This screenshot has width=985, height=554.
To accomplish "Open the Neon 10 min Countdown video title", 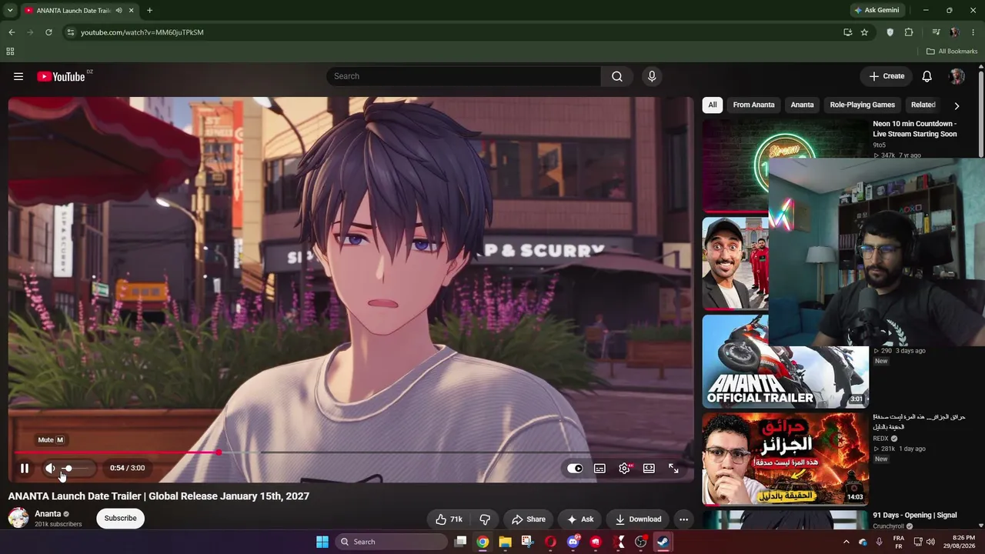I will pos(915,128).
